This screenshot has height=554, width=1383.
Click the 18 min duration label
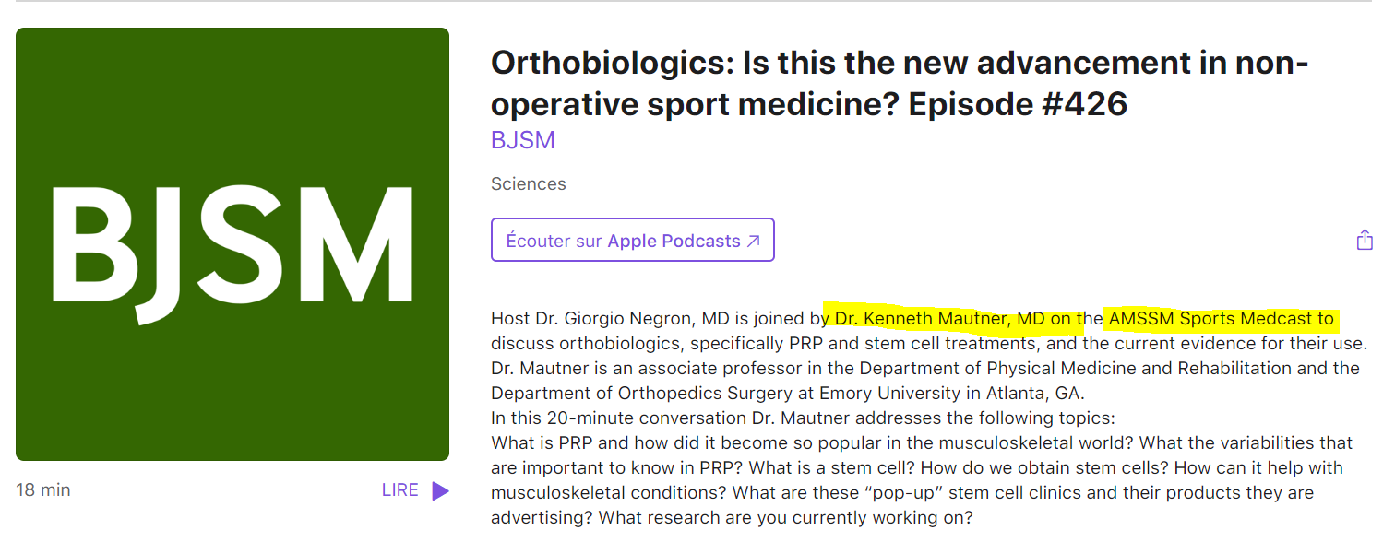(43, 489)
